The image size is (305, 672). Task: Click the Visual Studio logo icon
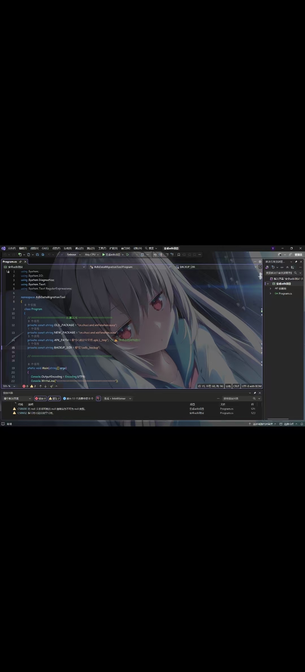click(3, 248)
